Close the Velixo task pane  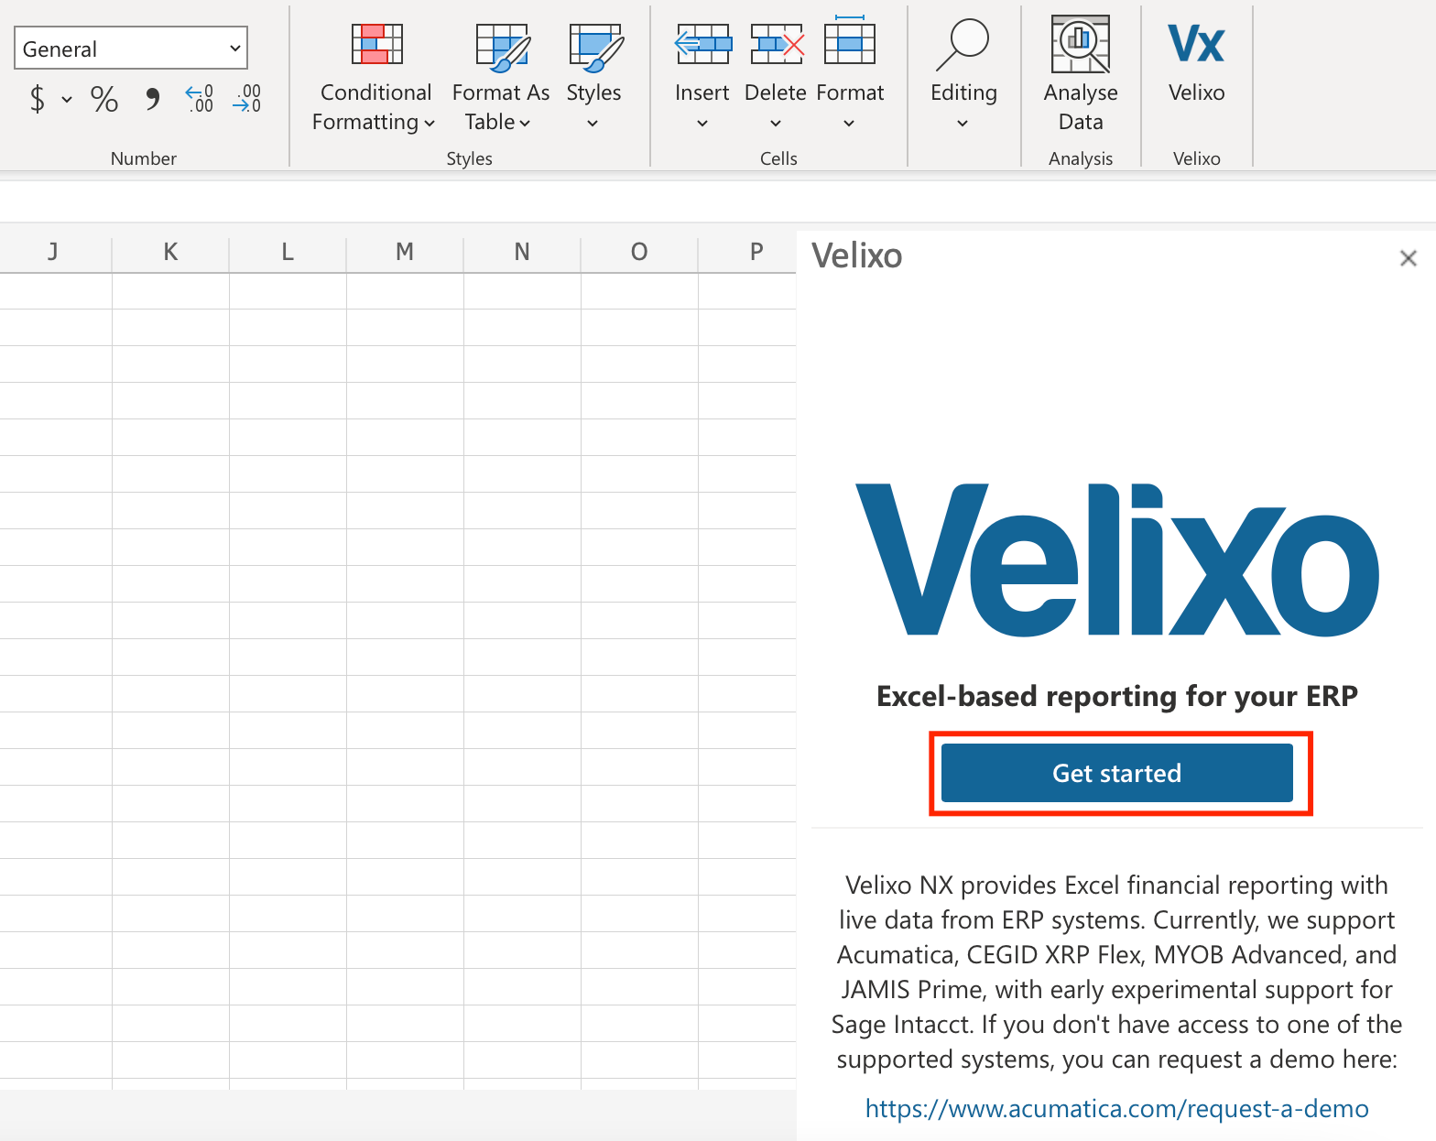pyautogui.click(x=1409, y=258)
